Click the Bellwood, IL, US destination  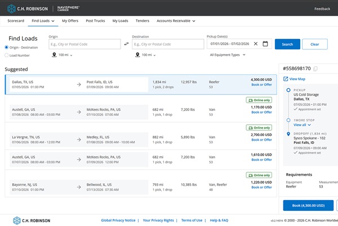coord(99,185)
